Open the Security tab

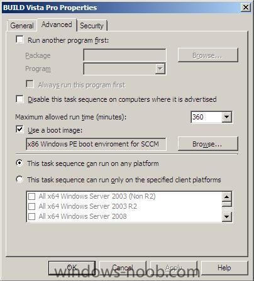[92, 26]
